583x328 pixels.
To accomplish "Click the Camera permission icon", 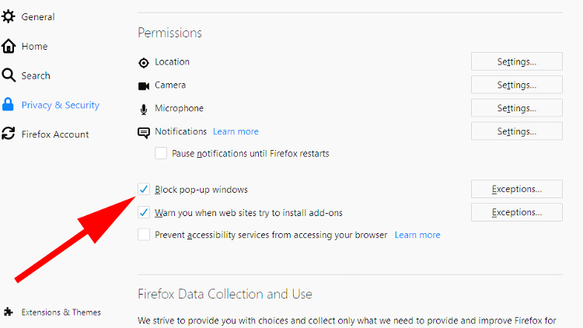I will 144,86.
